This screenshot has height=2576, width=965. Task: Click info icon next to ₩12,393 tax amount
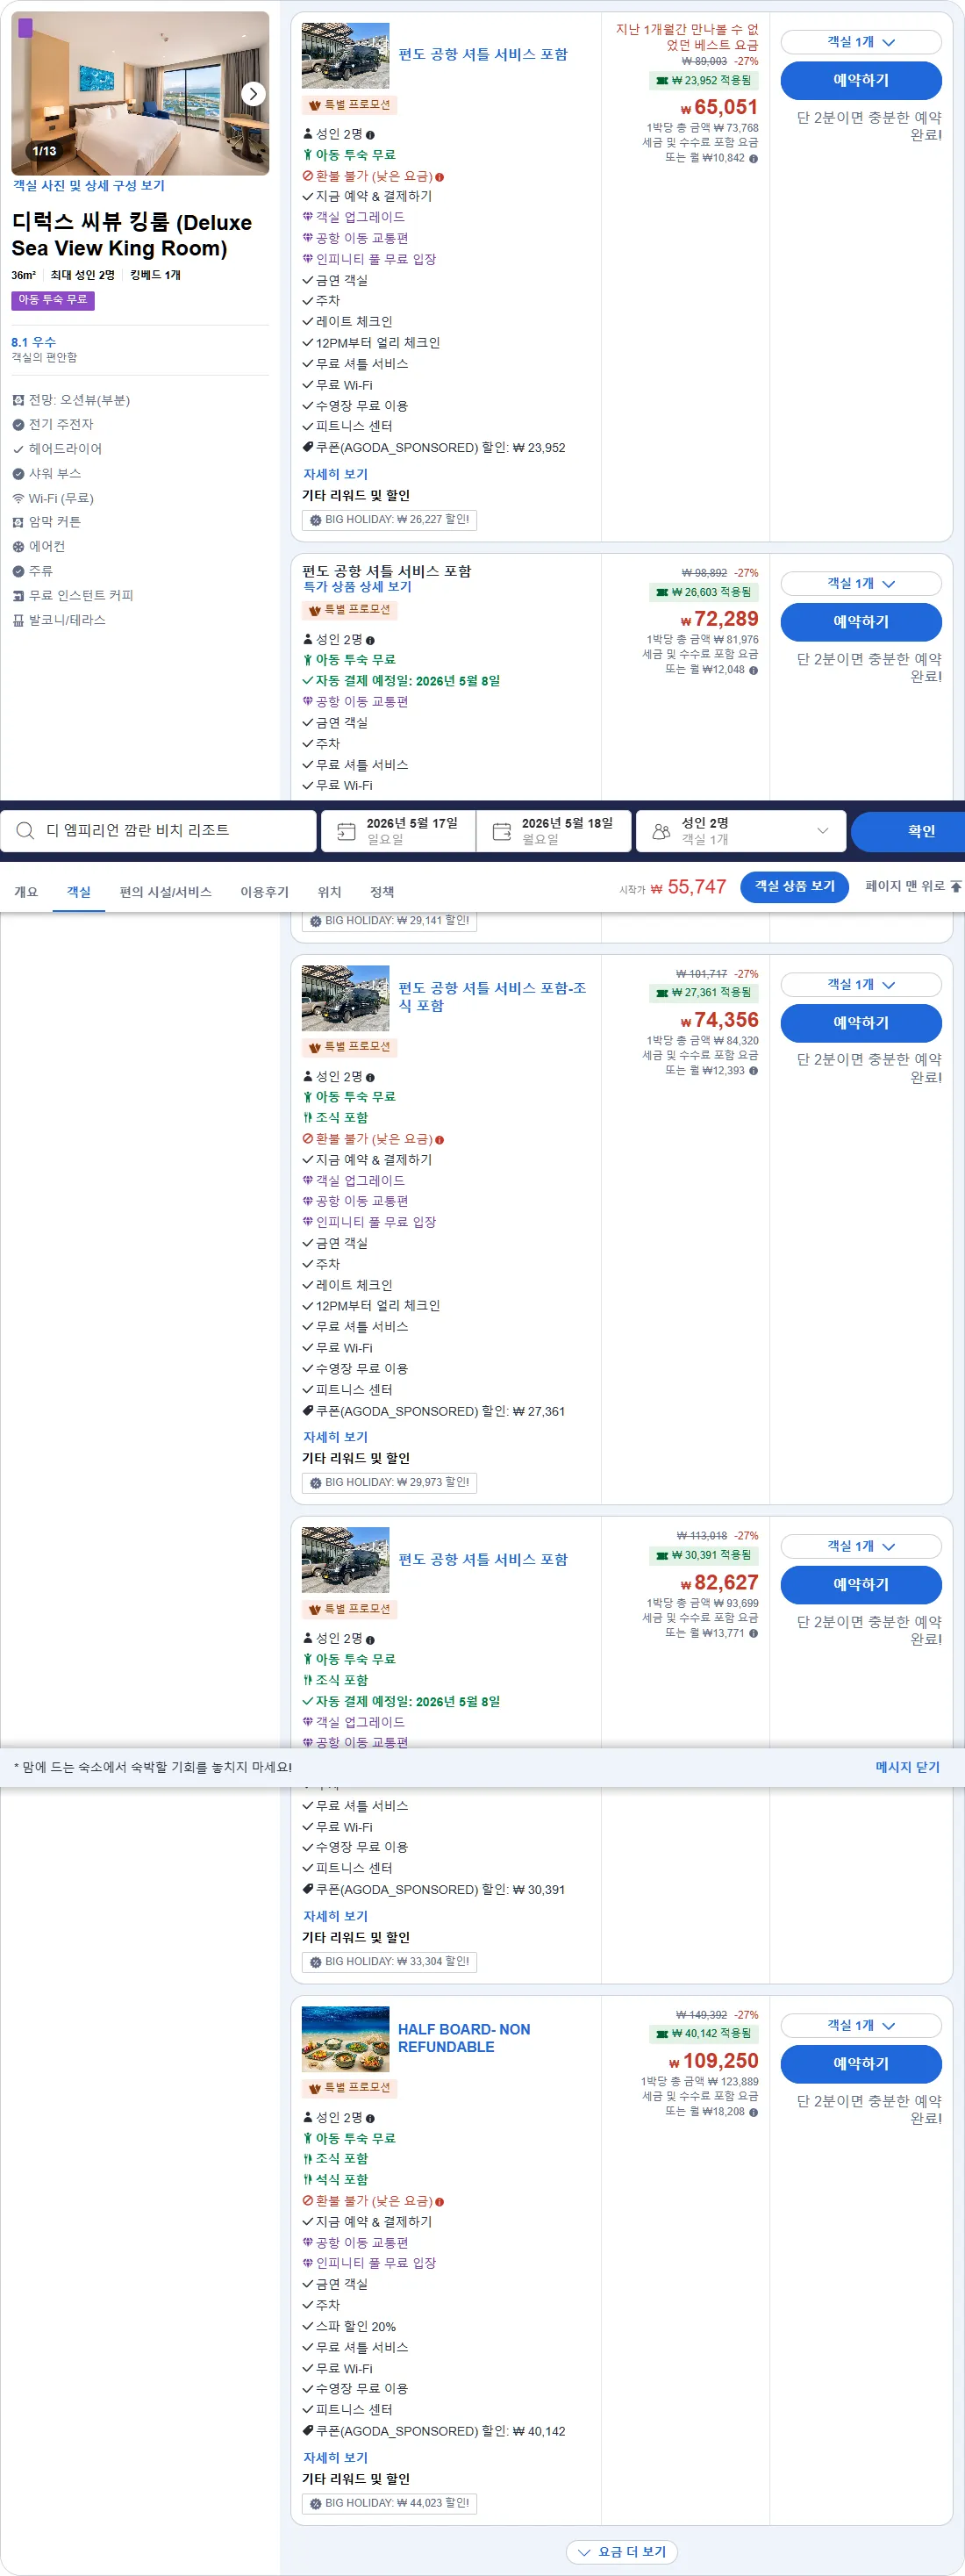click(x=753, y=1071)
